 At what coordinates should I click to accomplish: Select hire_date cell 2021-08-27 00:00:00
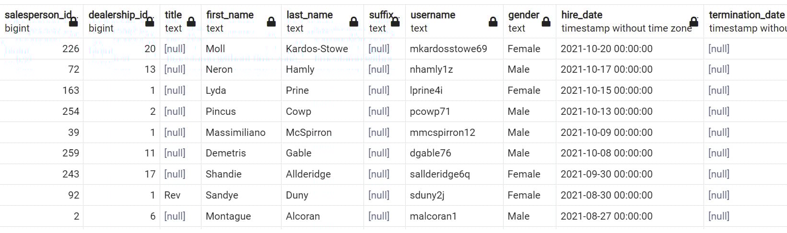coord(630,216)
